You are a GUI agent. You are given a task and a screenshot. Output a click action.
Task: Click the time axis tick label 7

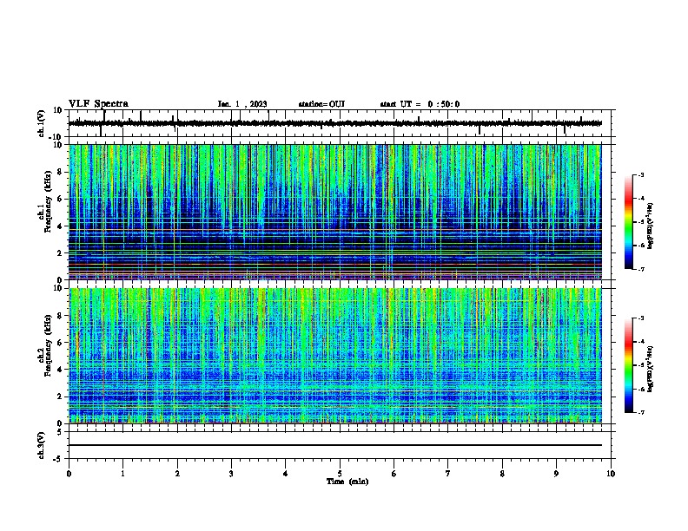click(x=448, y=474)
